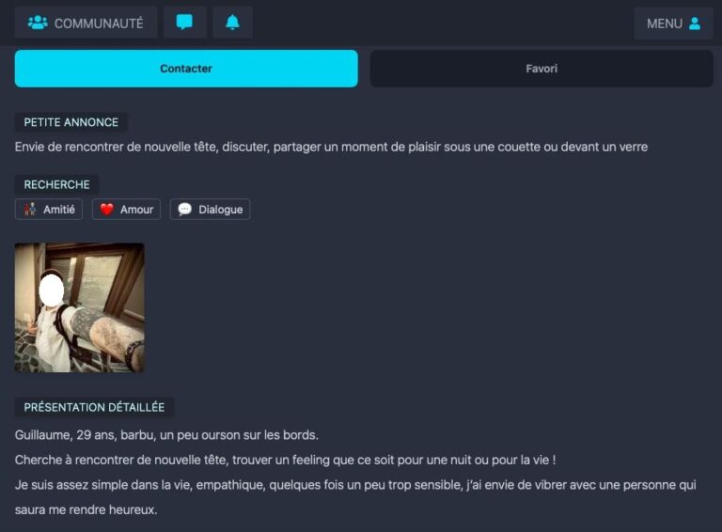The image size is (722, 532).
Task: Click the friends icon on Amitié
Action: (x=30, y=210)
